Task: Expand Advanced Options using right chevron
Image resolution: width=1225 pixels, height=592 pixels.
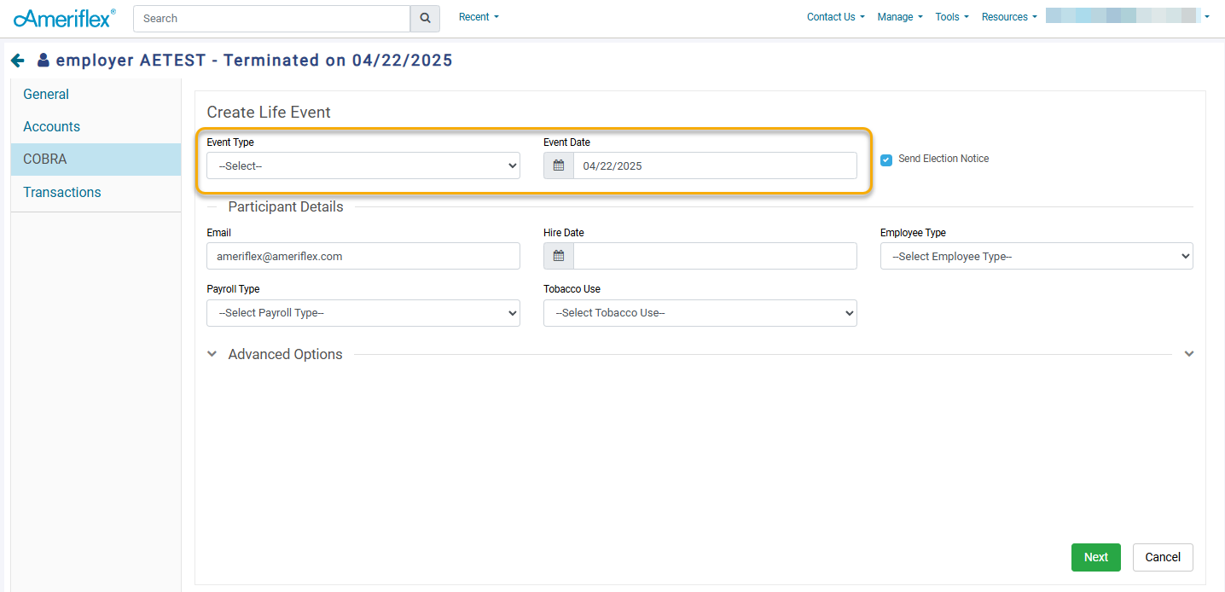Action: pos(1189,354)
